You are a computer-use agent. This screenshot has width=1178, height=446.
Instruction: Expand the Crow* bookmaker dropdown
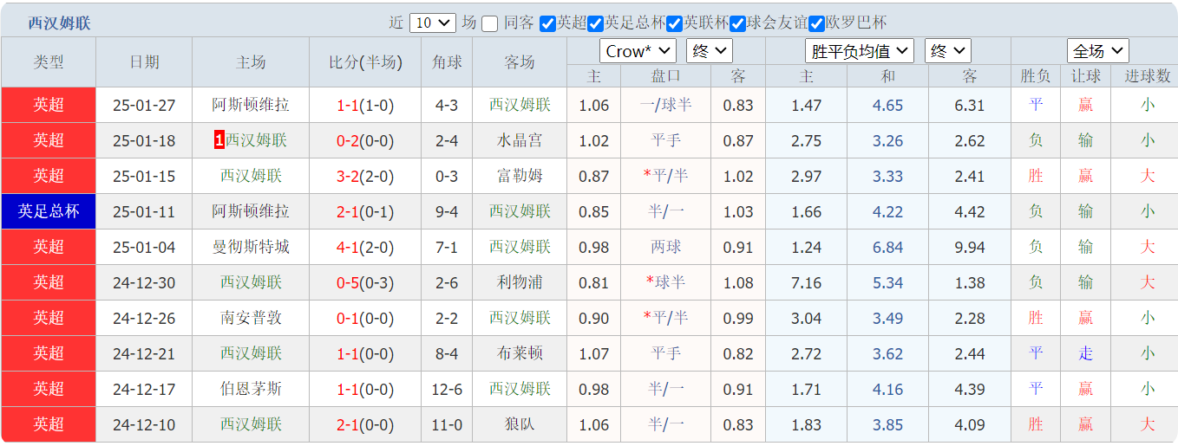[638, 51]
